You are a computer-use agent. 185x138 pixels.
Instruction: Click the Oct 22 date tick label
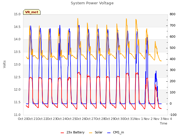[x=42, y=119]
